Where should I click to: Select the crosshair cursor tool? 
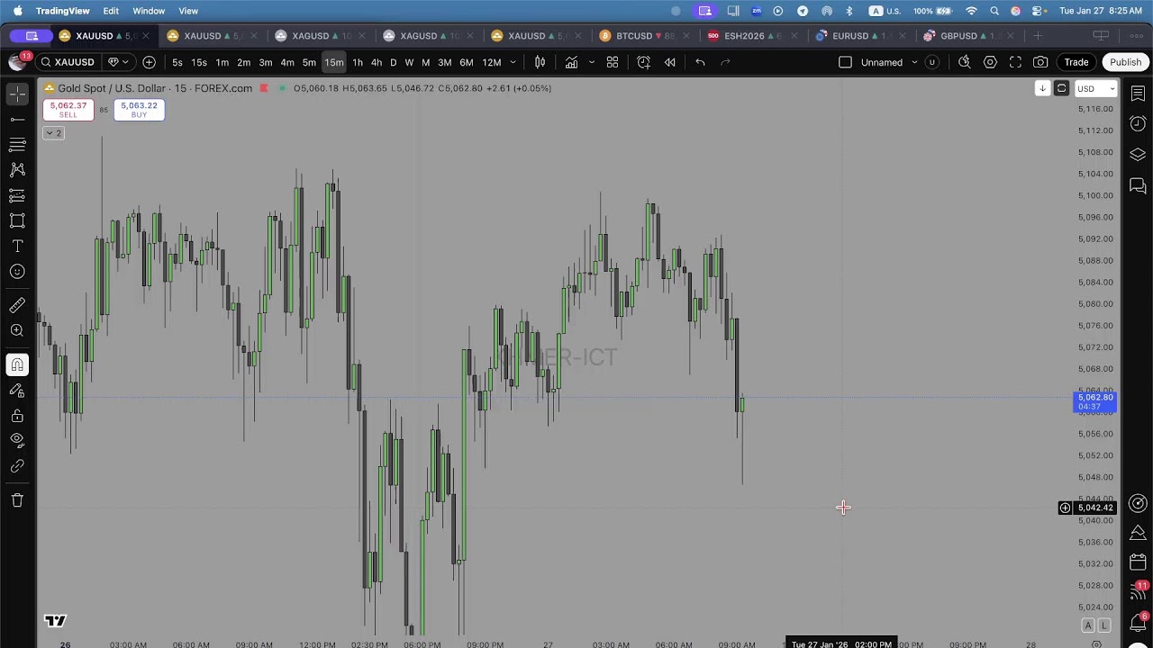(17, 94)
